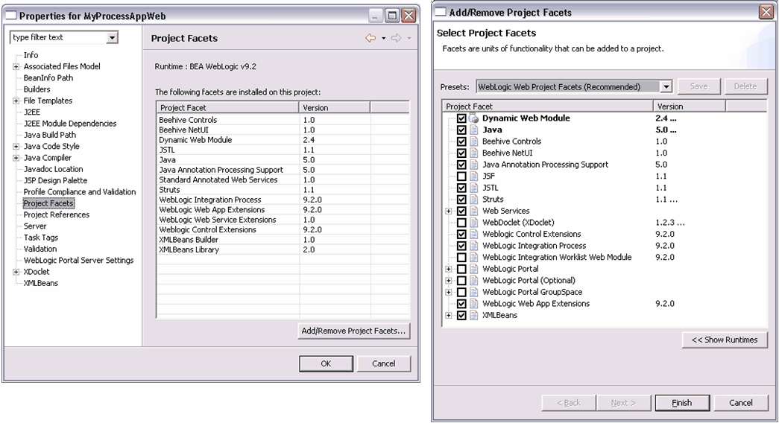The width and height of the screenshot is (779, 423).
Task: Open WebLogic Portal Server Settings page
Action: [x=78, y=261]
